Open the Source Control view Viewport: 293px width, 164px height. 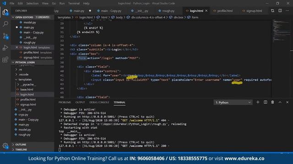pos(5,36)
